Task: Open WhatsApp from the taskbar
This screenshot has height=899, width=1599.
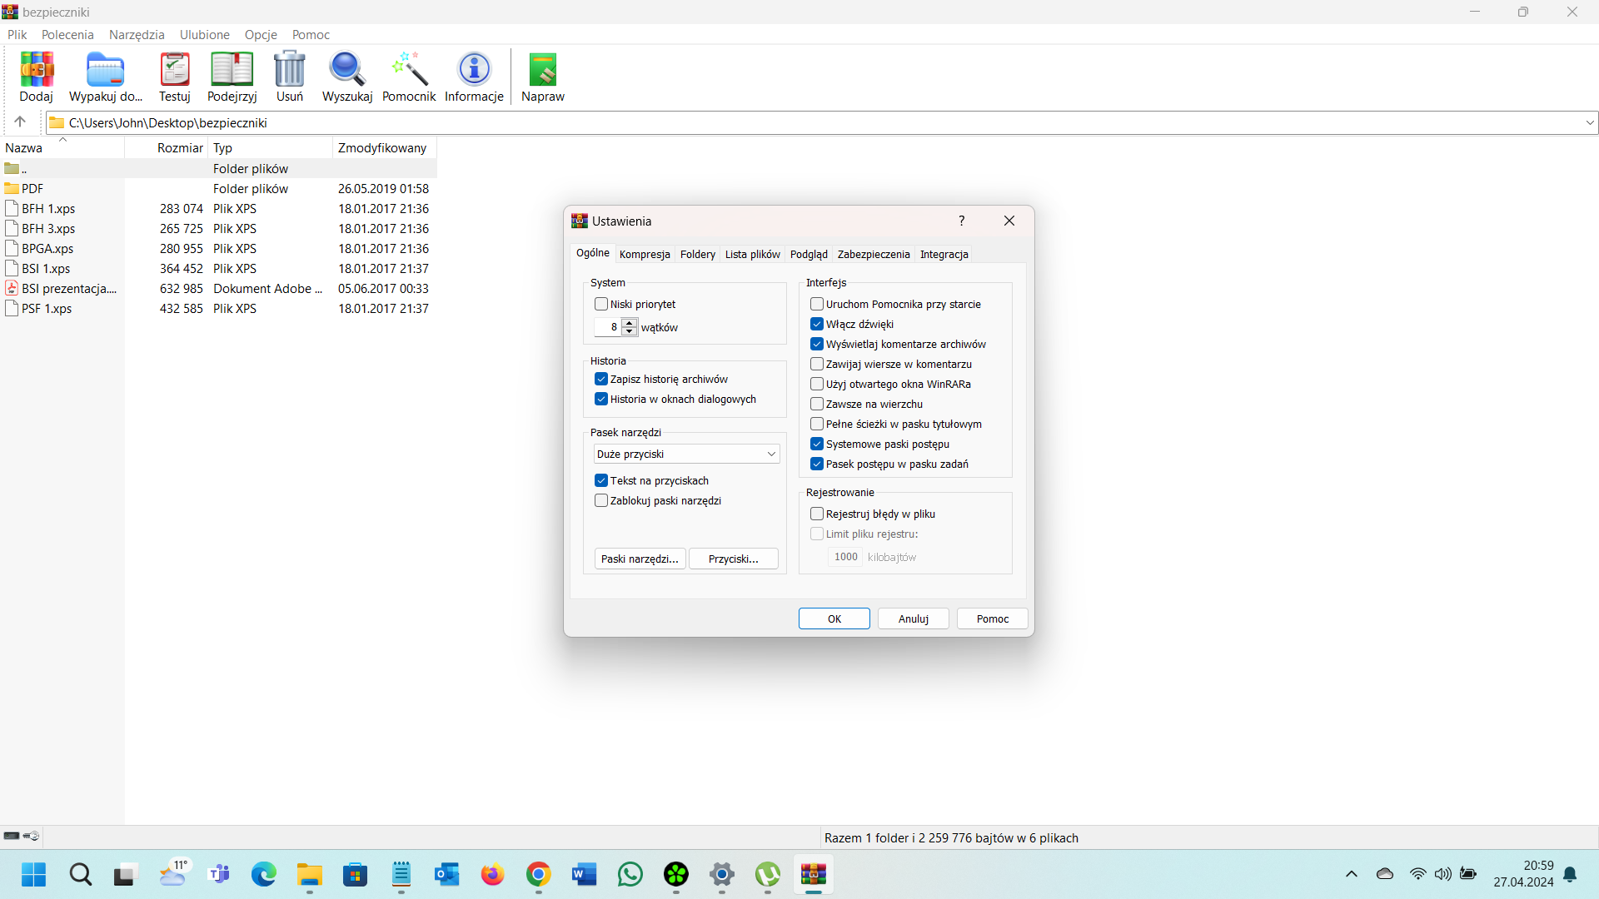Action: (x=630, y=874)
